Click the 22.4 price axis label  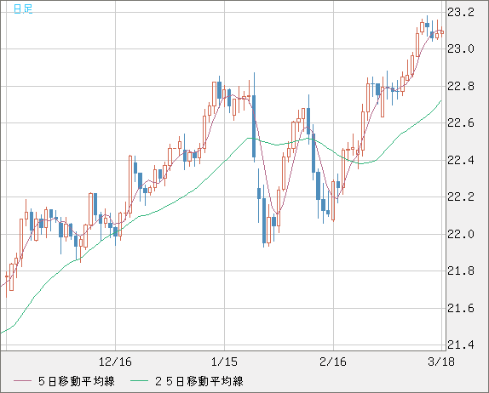(x=461, y=161)
